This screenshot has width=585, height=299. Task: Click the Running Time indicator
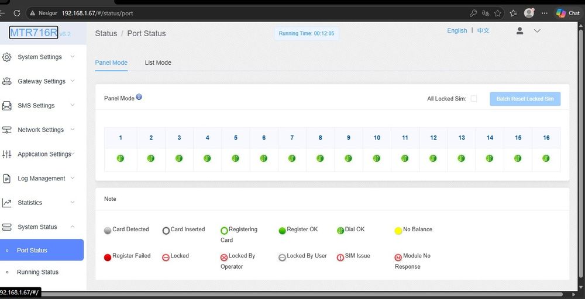pos(307,33)
